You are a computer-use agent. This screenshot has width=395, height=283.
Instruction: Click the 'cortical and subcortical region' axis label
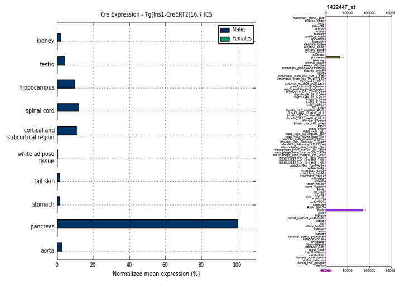(31, 134)
